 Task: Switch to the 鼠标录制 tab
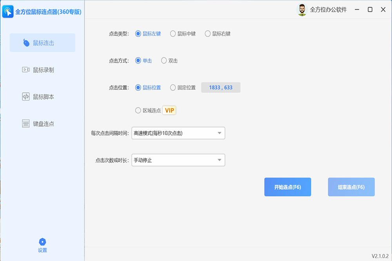click(x=42, y=70)
